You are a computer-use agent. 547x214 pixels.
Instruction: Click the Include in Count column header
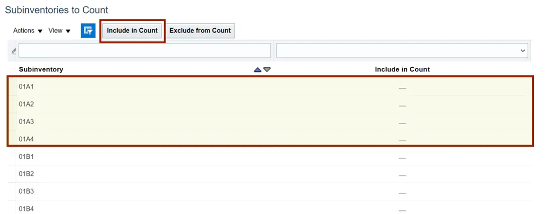[402, 69]
